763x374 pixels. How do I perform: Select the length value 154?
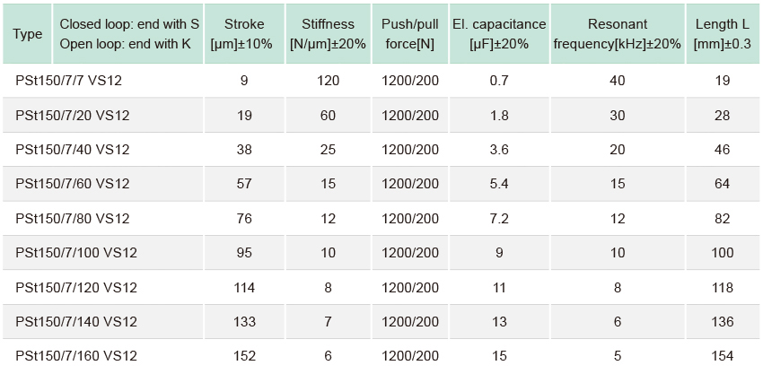pos(722,356)
